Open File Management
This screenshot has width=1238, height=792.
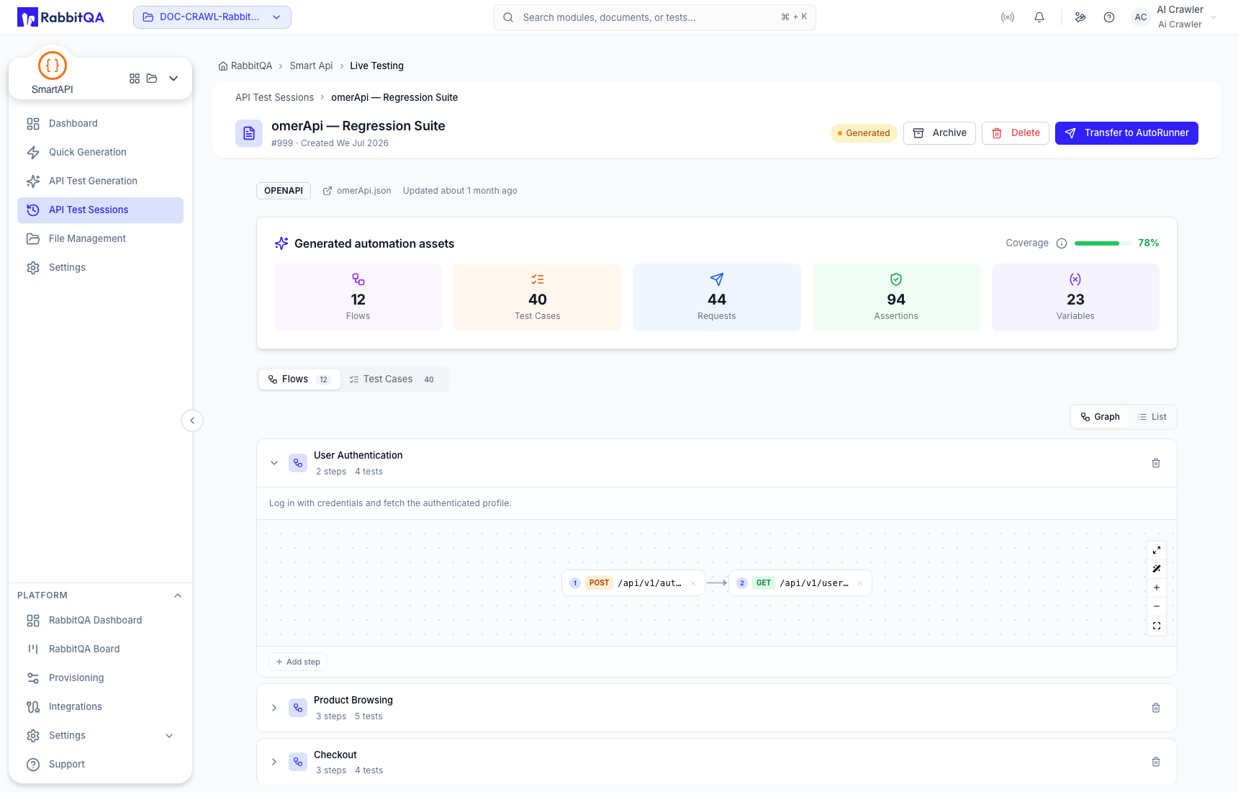click(100, 239)
